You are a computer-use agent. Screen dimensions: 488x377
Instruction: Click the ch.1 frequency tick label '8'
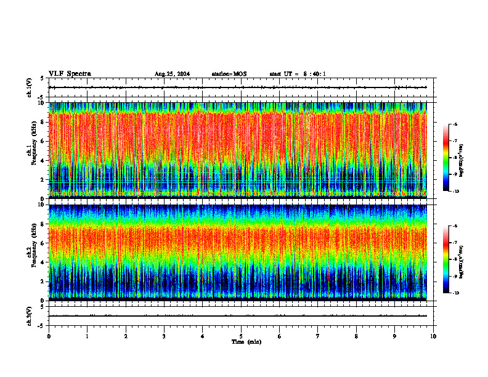pyautogui.click(x=43, y=122)
